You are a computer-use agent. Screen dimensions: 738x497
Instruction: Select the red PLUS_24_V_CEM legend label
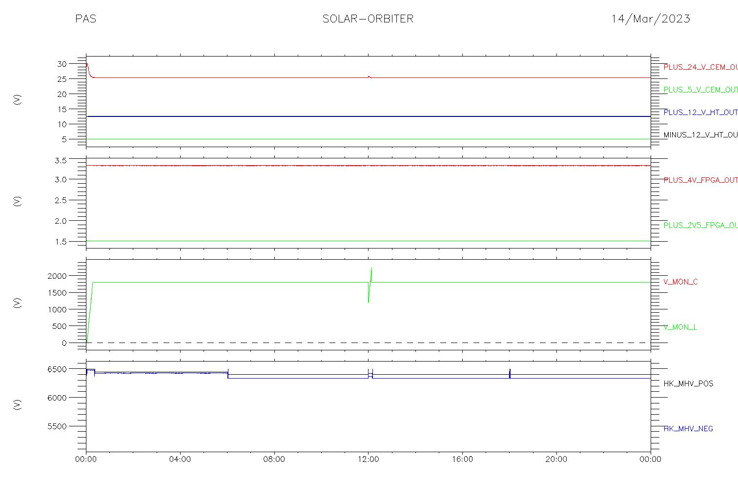700,67
